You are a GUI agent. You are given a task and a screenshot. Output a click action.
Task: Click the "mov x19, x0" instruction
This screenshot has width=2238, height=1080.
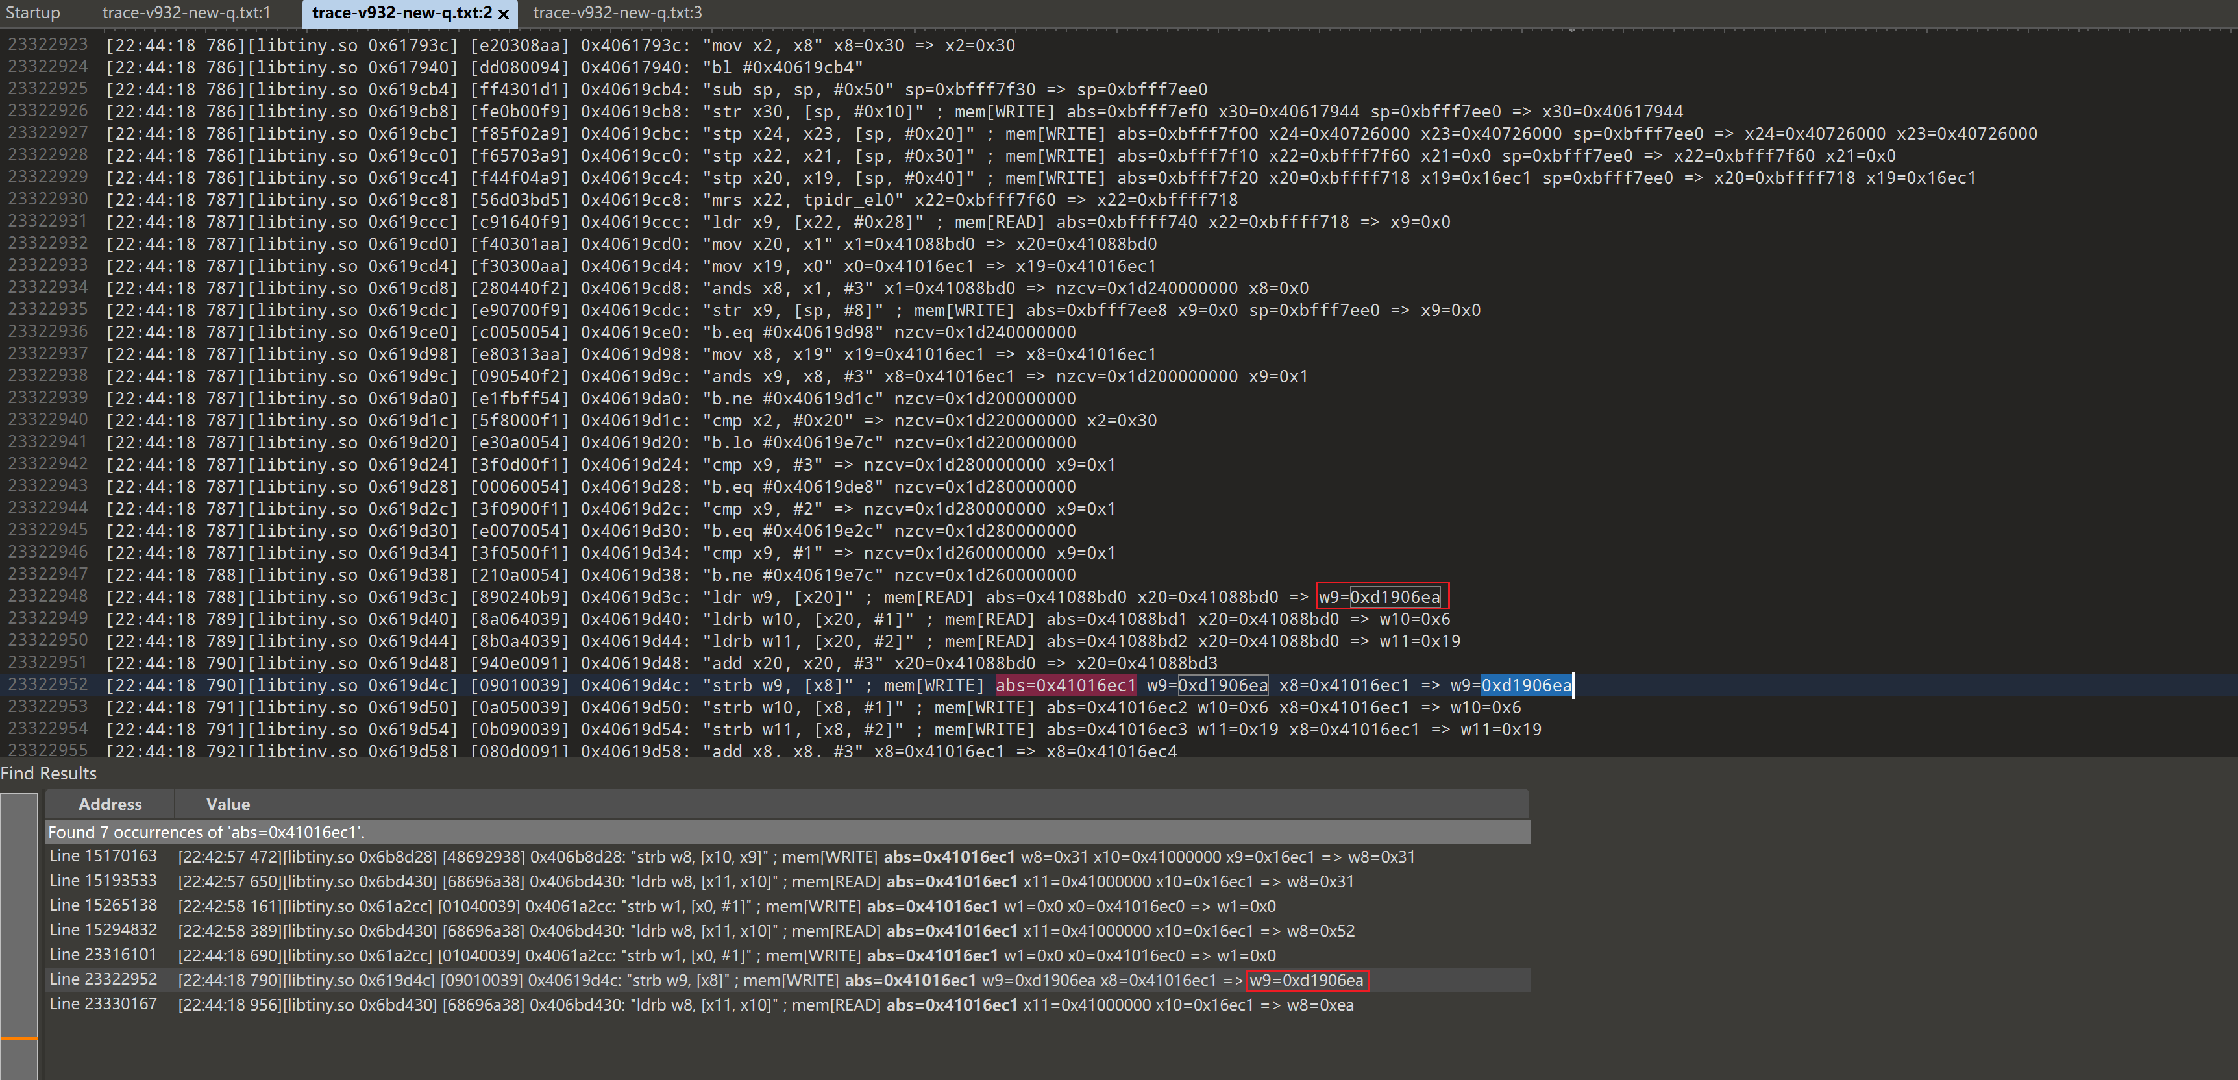point(772,265)
